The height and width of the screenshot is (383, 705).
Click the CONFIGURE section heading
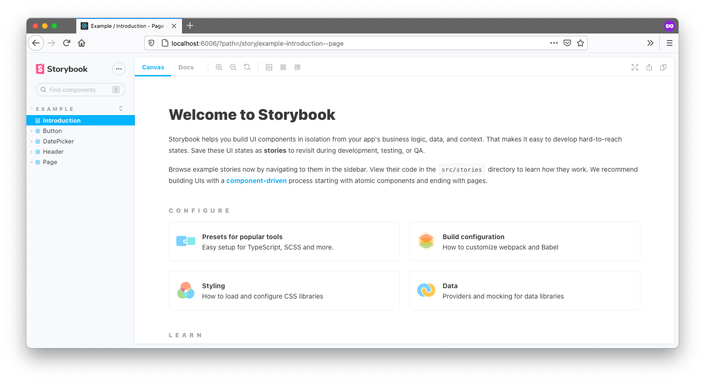(199, 211)
